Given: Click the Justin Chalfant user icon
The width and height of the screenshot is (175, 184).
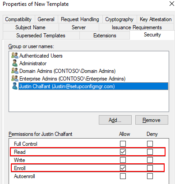Looking at the screenshot, I should [x=15, y=86].
